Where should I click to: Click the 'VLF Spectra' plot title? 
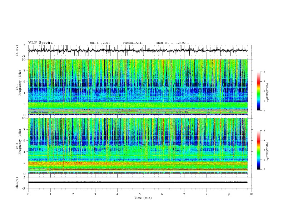coord(40,43)
